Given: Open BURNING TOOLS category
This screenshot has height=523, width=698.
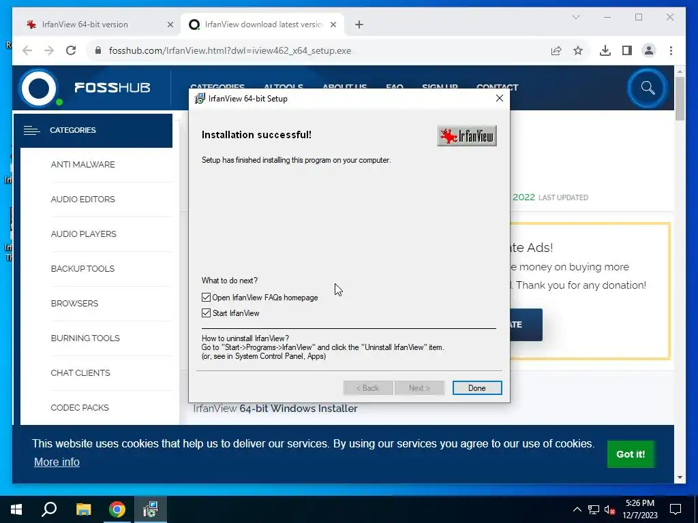Looking at the screenshot, I should [x=85, y=338].
